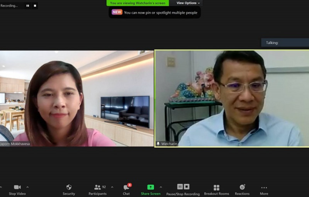Screen dimensions: 309x197
Task: Click the Talking indicator box
Action: [x=285, y=42]
